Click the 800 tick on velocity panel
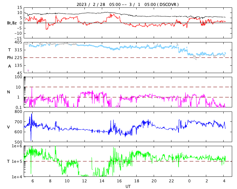Viewport: 237px width, 189px height. [18, 112]
